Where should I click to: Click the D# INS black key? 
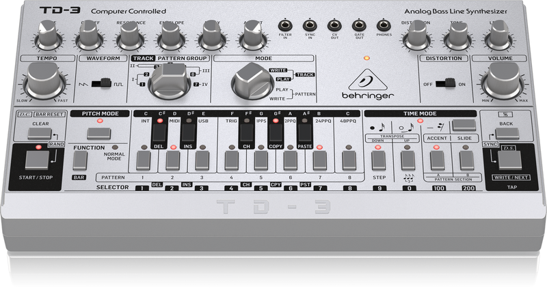pos(189,132)
